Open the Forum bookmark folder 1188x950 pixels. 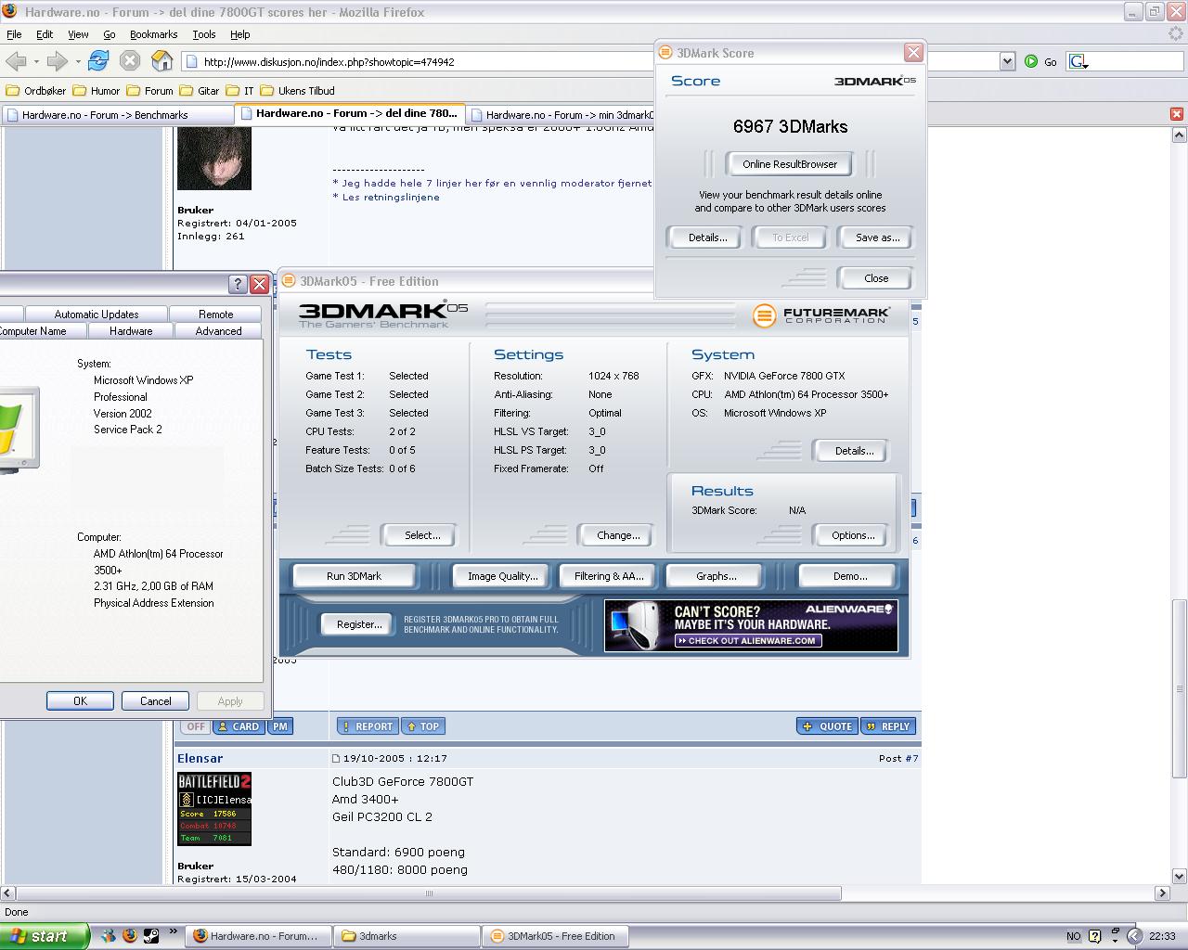pyautogui.click(x=150, y=91)
